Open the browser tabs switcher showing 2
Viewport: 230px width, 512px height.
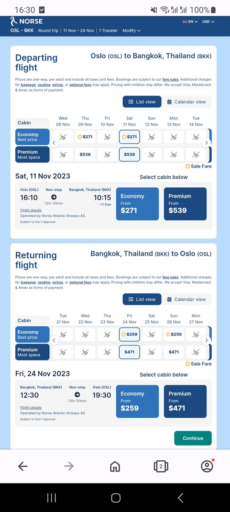[x=161, y=466]
